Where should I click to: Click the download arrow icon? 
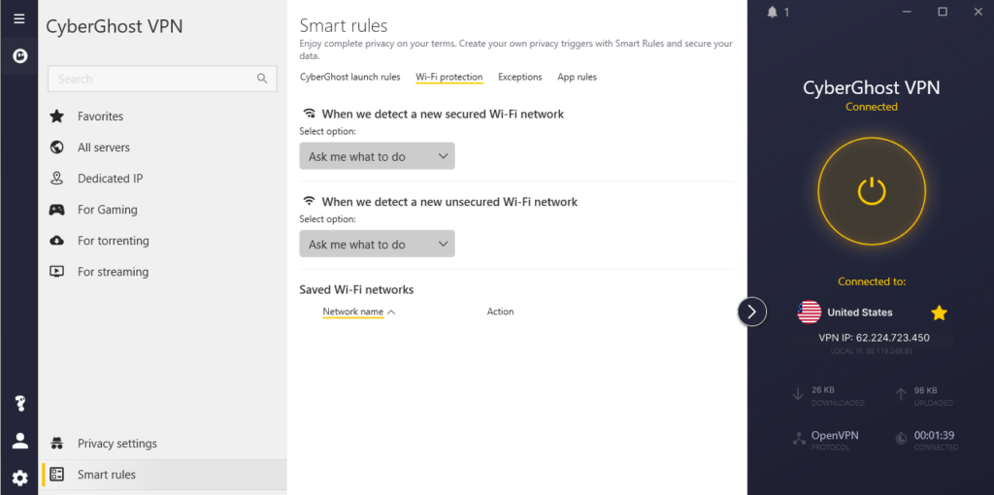tap(798, 394)
